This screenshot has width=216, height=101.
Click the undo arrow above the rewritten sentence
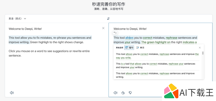115,33
